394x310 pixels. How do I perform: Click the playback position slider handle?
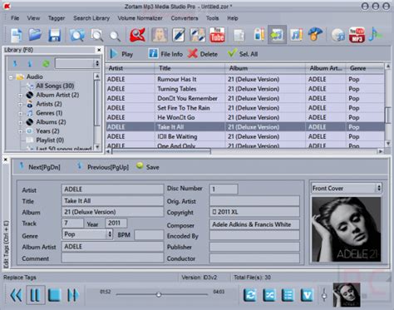point(159,294)
